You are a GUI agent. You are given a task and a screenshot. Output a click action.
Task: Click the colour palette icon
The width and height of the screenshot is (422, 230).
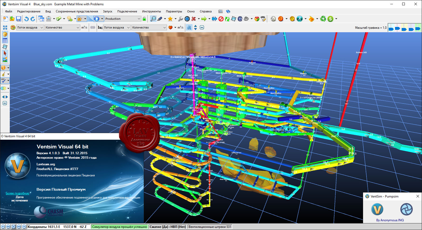[x=13, y=27]
